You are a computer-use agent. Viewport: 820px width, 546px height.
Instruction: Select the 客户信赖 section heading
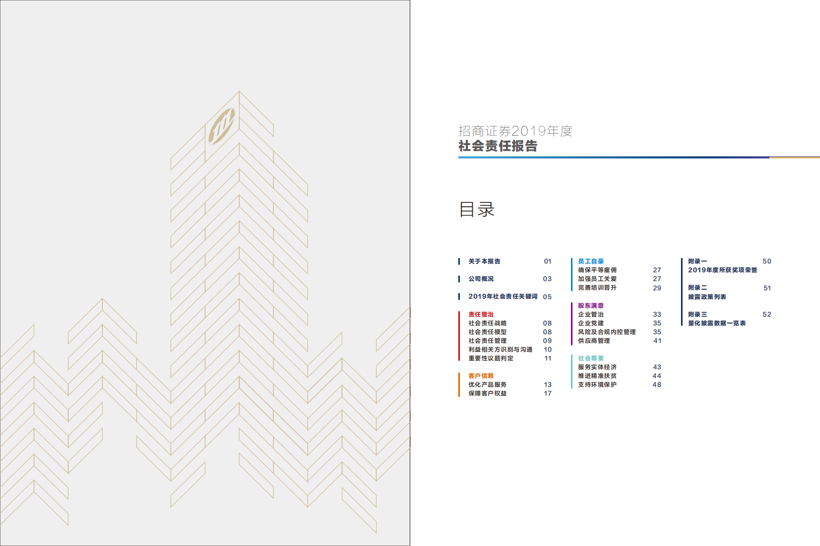click(481, 376)
